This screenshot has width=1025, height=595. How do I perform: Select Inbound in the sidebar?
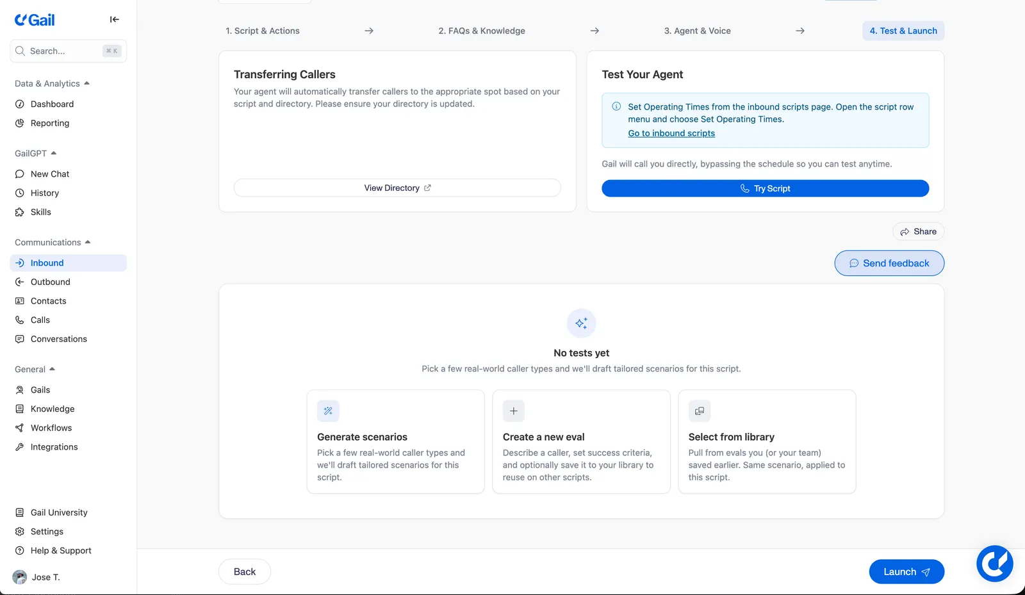(68, 263)
